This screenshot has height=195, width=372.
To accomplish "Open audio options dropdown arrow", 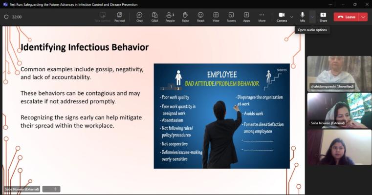I will point(312,17).
